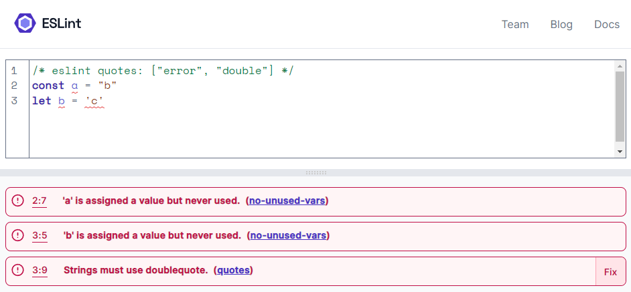This screenshot has width=631, height=292.
Task: Click the "b" string on line 2
Action: click(x=107, y=86)
